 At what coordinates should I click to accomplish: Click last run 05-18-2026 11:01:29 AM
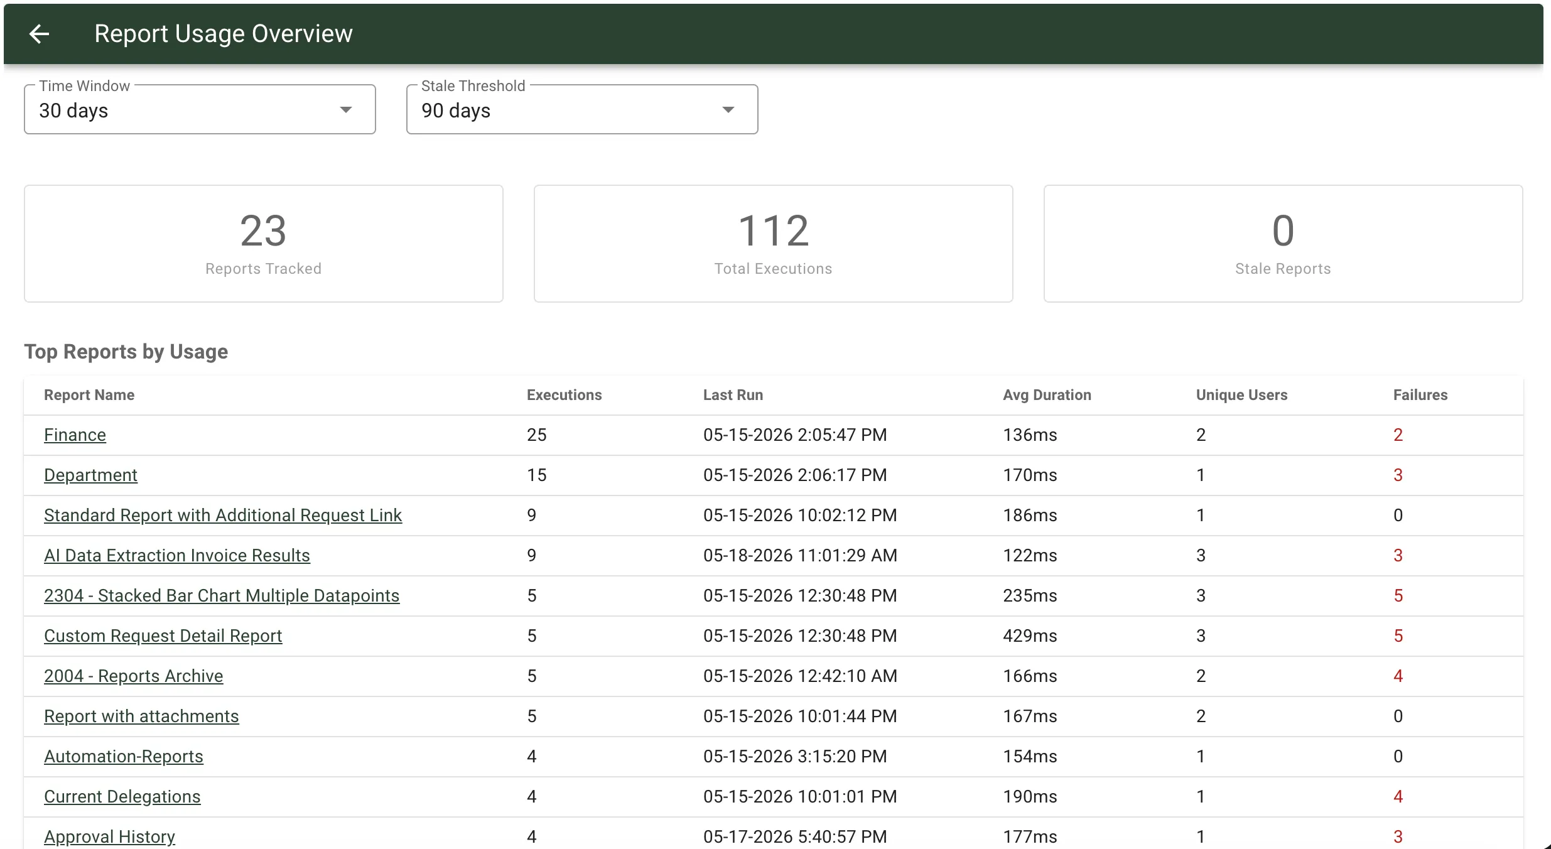(800, 555)
